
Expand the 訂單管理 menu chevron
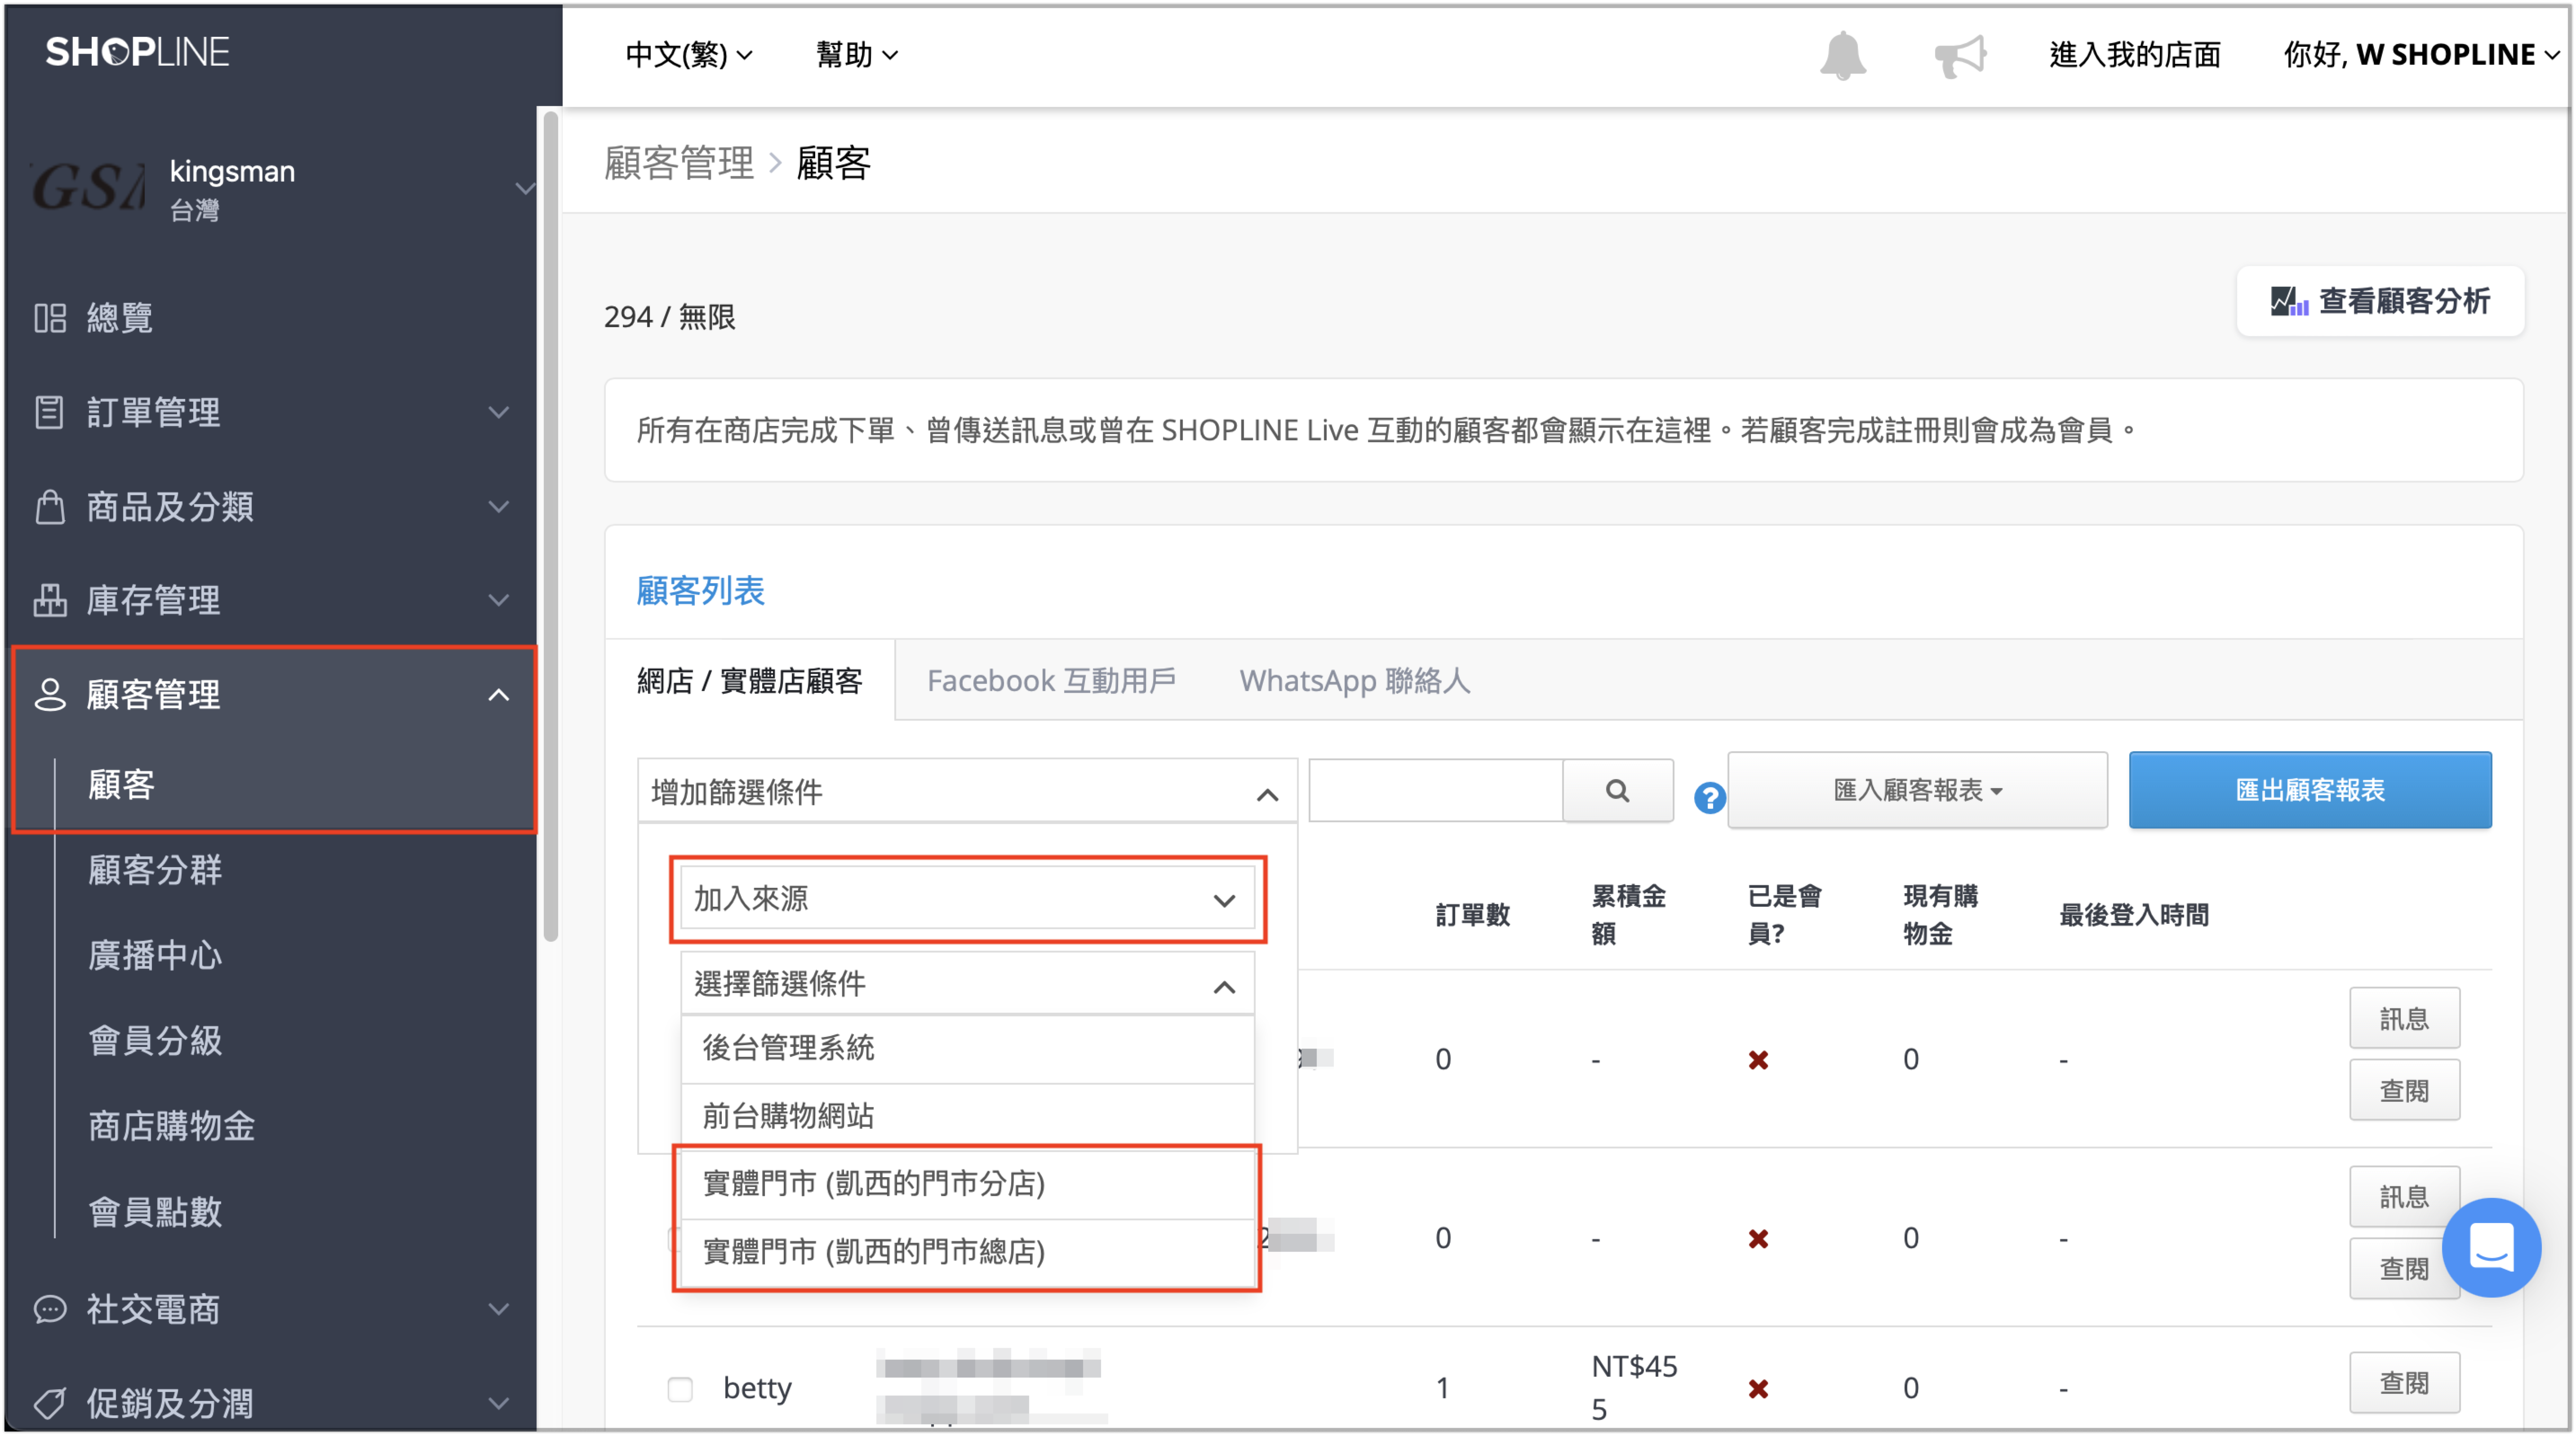tap(498, 412)
